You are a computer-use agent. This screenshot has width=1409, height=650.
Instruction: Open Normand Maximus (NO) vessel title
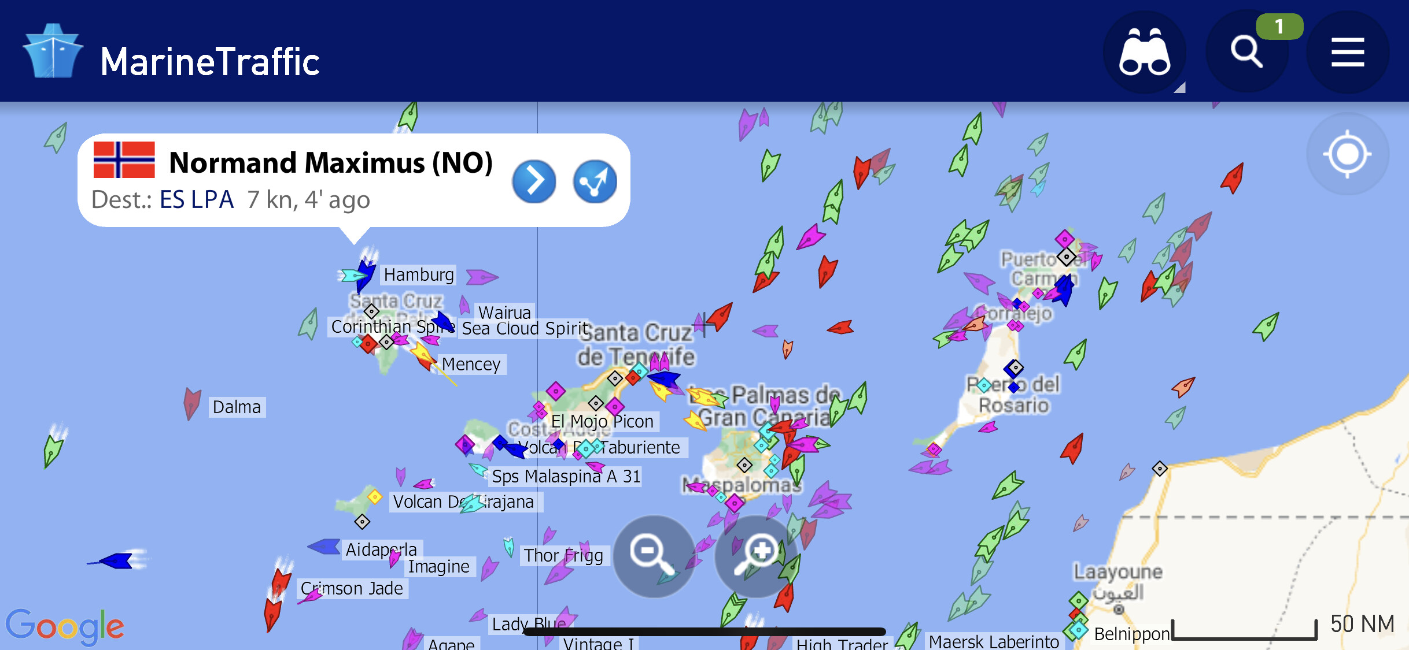tap(331, 163)
